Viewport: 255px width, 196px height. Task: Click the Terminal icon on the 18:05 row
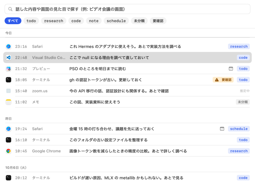pyautogui.click(x=8, y=80)
